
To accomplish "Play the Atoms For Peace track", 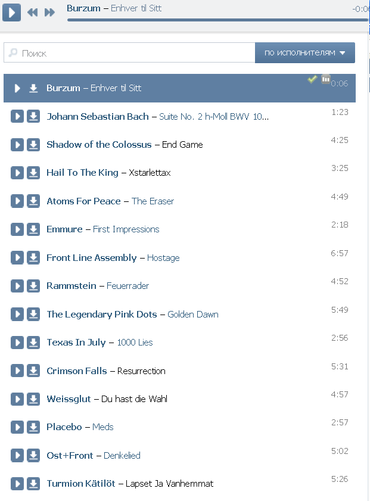I will 17,201.
